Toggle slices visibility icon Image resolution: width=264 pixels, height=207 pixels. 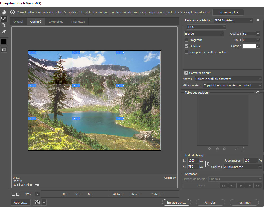pyautogui.click(x=4, y=49)
